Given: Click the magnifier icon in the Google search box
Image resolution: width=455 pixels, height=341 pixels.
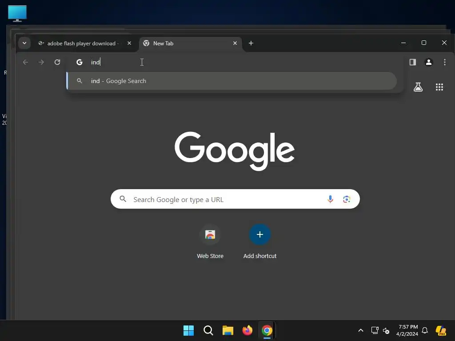Looking at the screenshot, I should coord(123,199).
